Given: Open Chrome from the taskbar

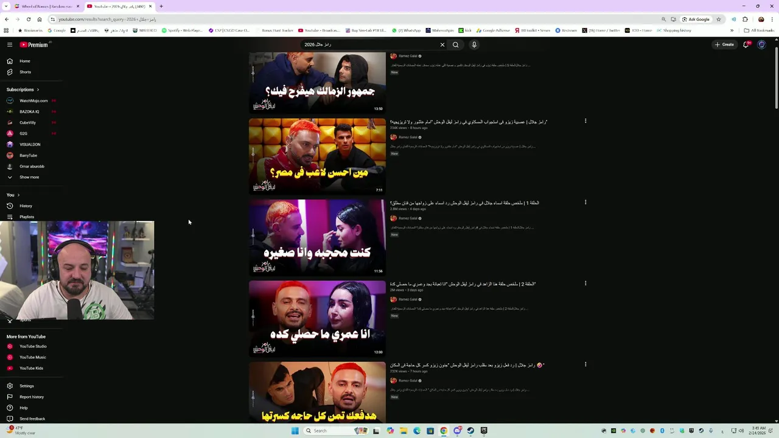Looking at the screenshot, I should [444, 431].
